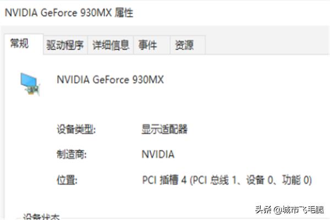Go to the 事件 tab
330x220 pixels.
147,45
